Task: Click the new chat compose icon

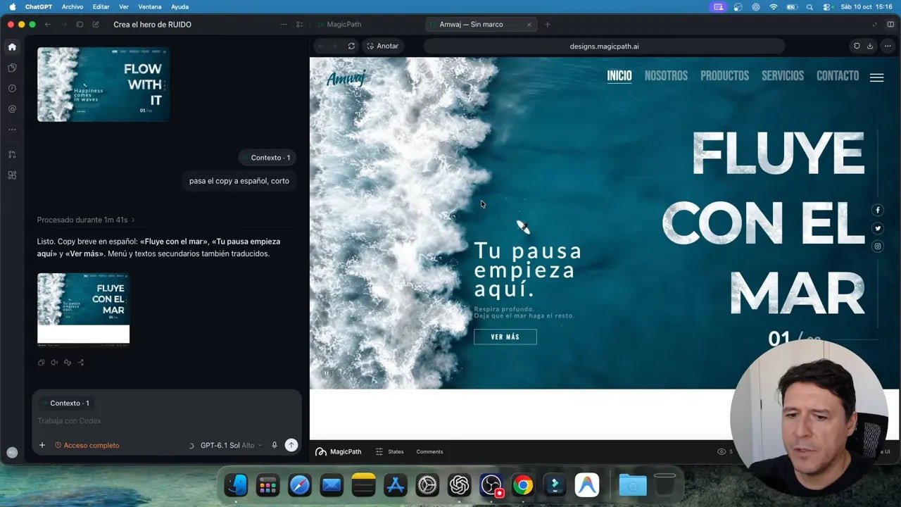Action: [x=96, y=25]
